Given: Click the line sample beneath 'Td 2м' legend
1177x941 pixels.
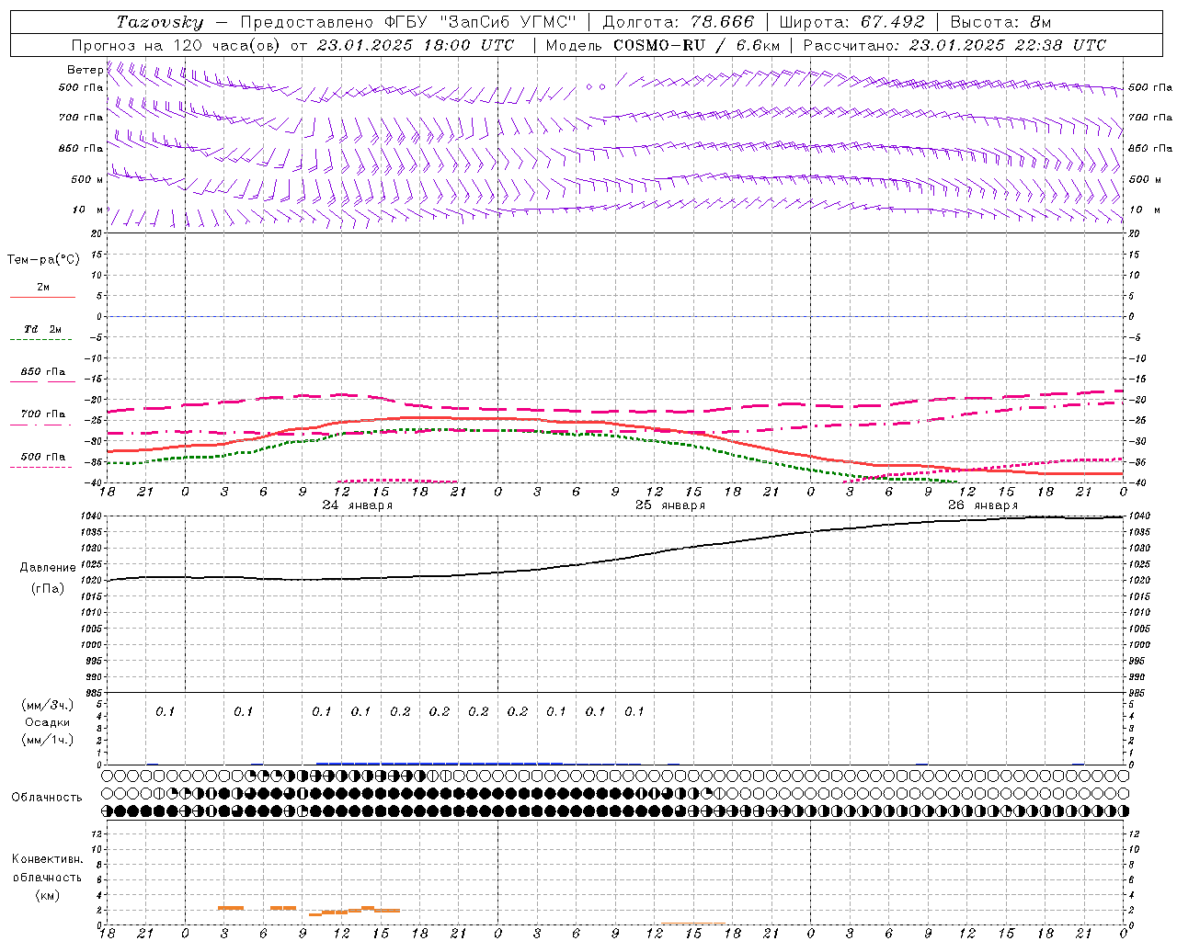Looking at the screenshot, I should tap(41, 340).
